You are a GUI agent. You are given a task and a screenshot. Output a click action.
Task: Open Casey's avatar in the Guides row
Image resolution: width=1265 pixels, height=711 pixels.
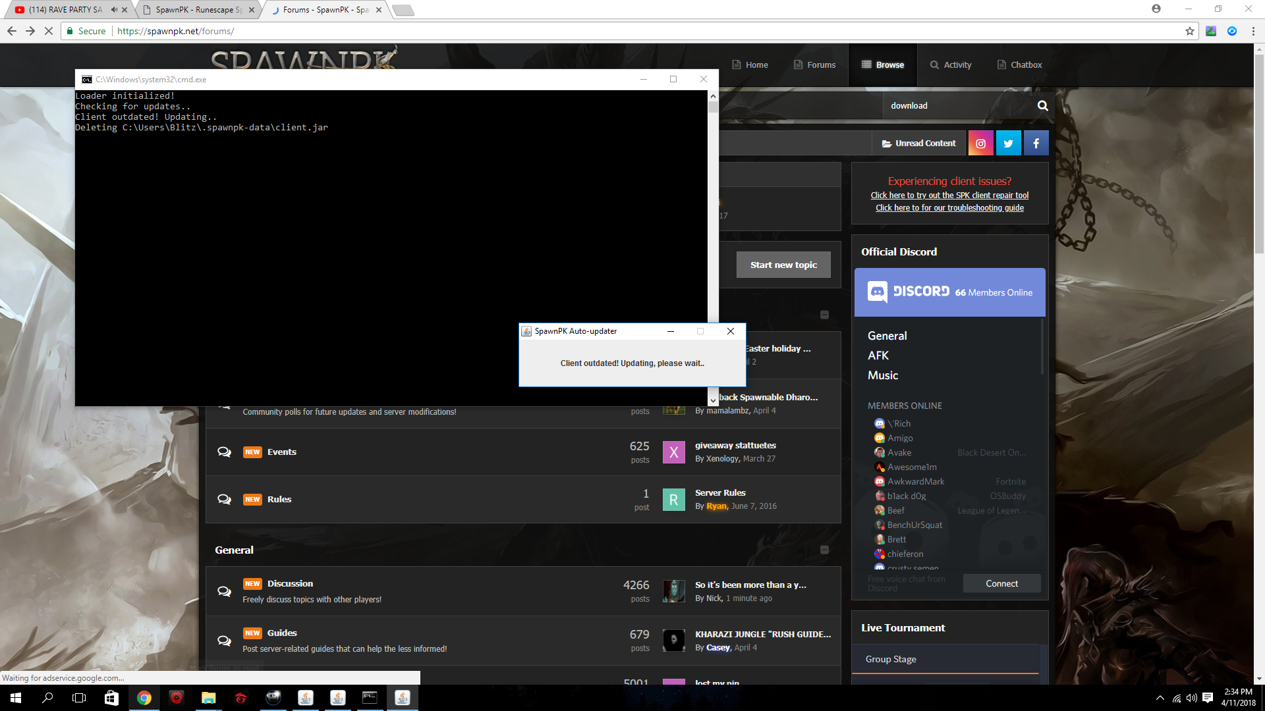[x=673, y=641]
